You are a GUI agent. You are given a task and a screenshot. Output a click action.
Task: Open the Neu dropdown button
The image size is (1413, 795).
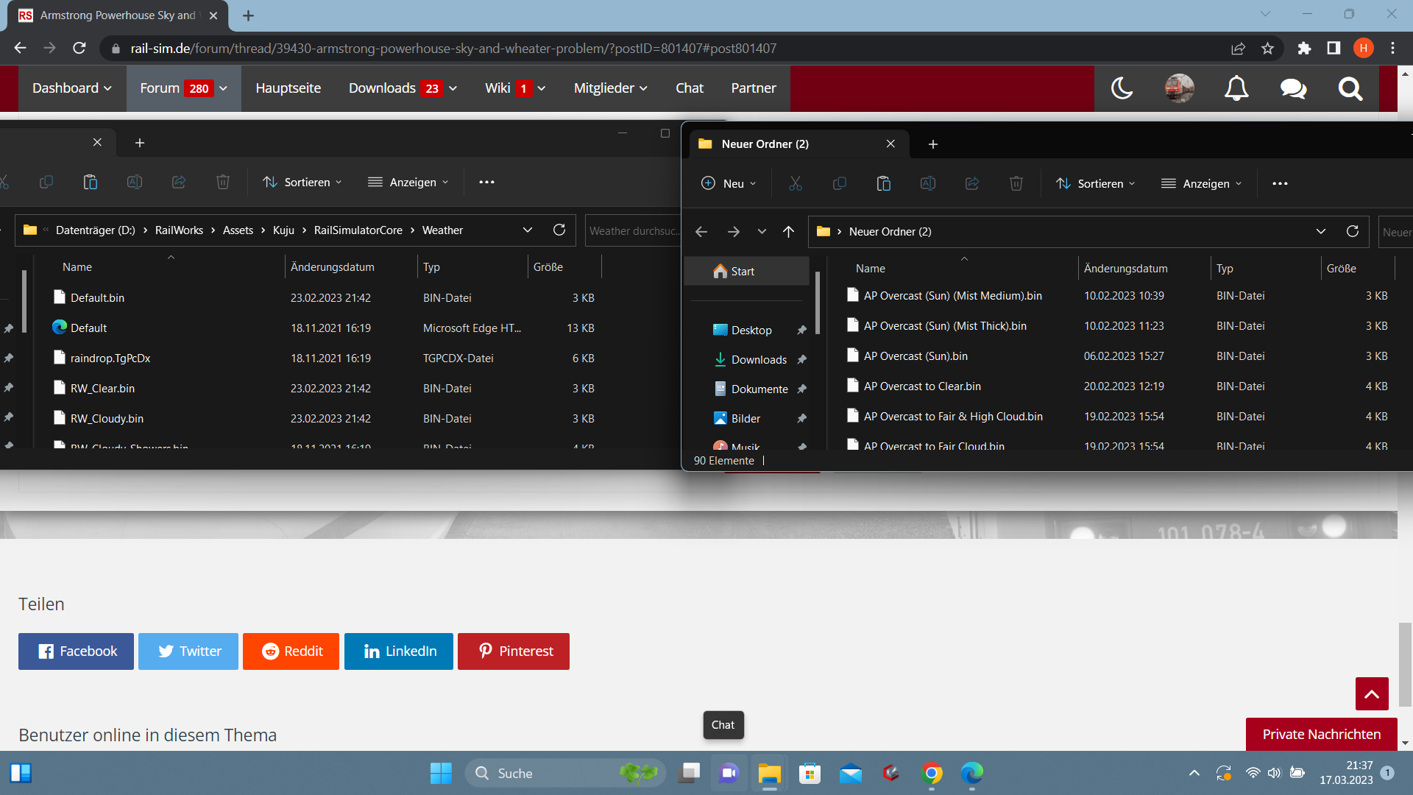[x=729, y=183]
